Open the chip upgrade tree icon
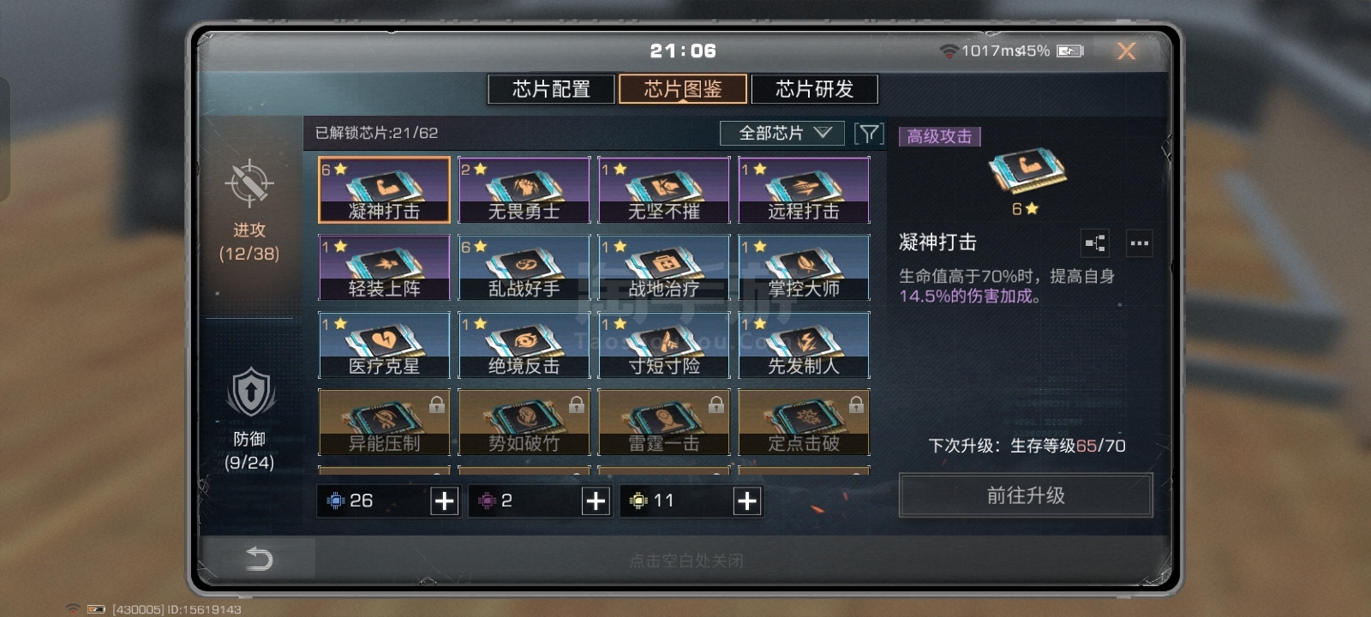 click(x=1095, y=243)
